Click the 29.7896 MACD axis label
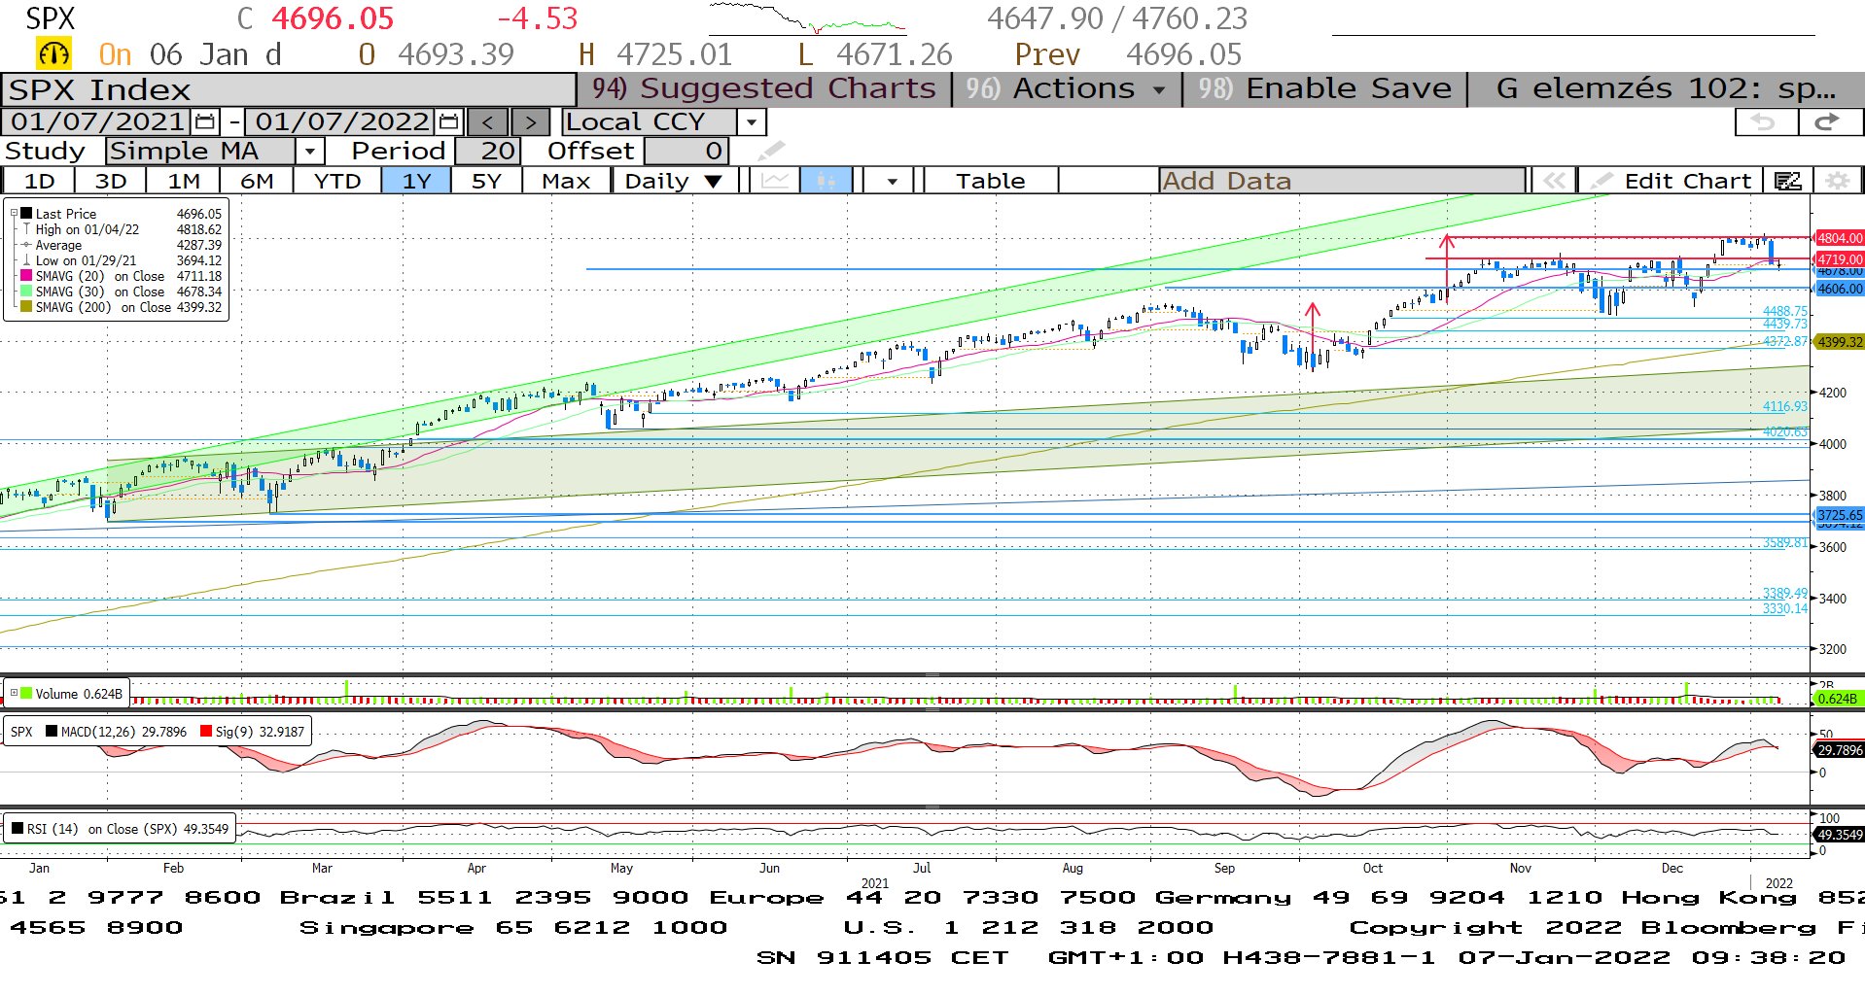 pyautogui.click(x=1840, y=750)
